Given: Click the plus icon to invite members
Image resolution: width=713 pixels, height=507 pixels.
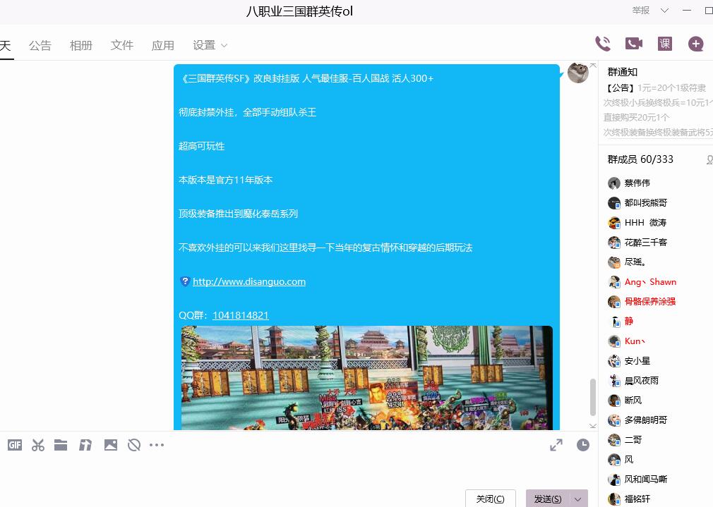Looking at the screenshot, I should pos(696,44).
